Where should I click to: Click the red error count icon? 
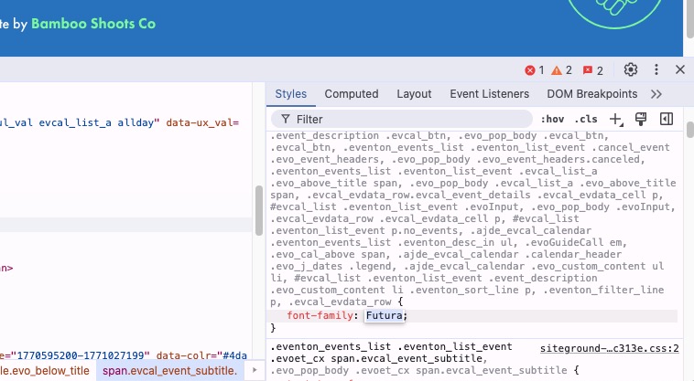(x=535, y=70)
